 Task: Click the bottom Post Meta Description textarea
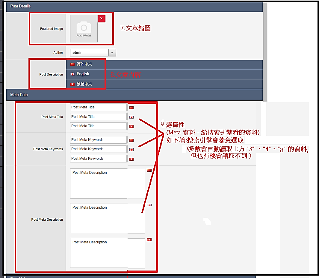108,253
